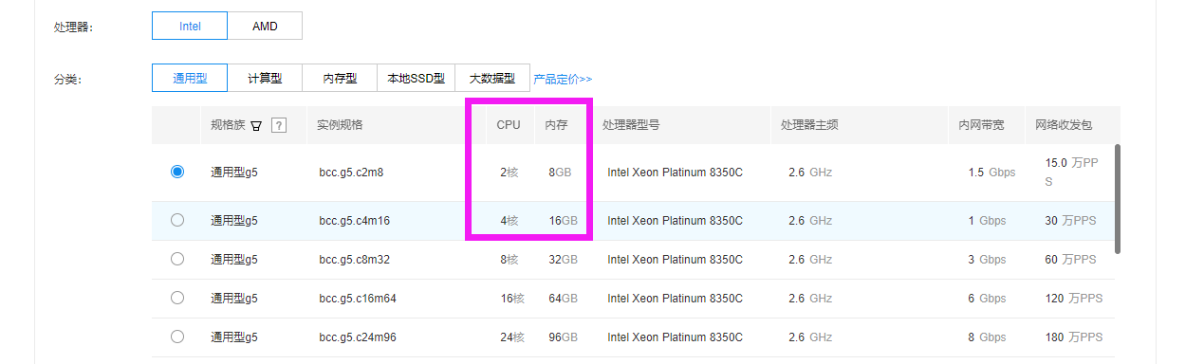Click the 3 Gbps bandwidth cell
This screenshot has height=364, width=1204.
pyautogui.click(x=986, y=260)
